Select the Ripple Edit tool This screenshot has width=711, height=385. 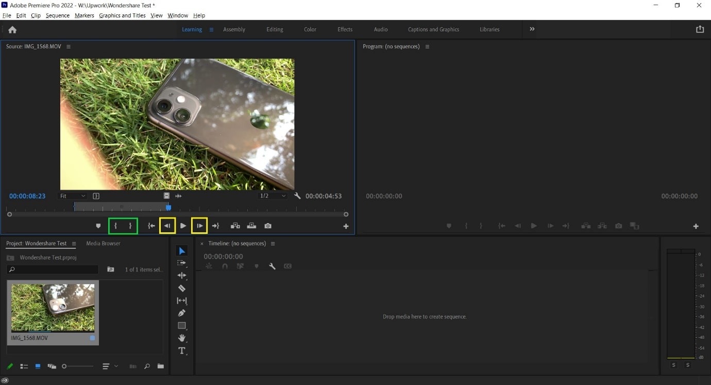pos(182,276)
